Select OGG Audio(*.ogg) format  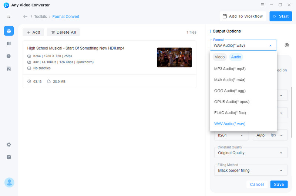pos(243,91)
